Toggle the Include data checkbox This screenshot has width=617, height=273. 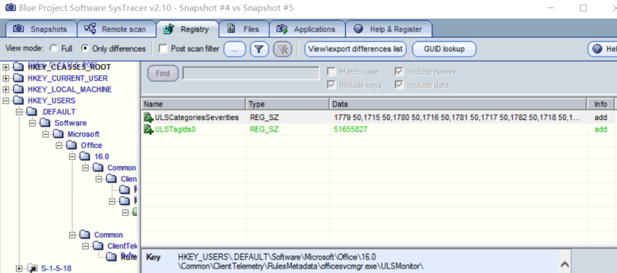coord(399,85)
